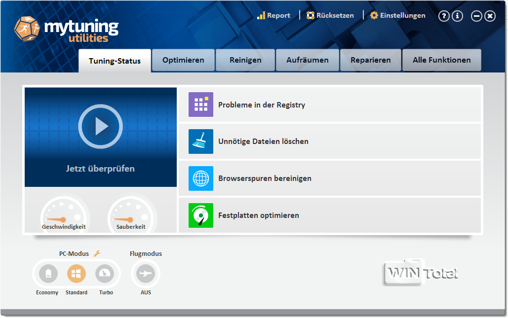
Task: Click the Report bar chart icon
Action: click(261, 15)
